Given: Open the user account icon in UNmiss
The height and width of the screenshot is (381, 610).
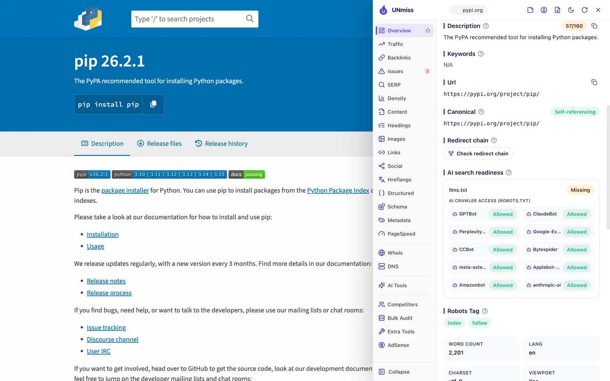Looking at the screenshot, I should point(544,10).
